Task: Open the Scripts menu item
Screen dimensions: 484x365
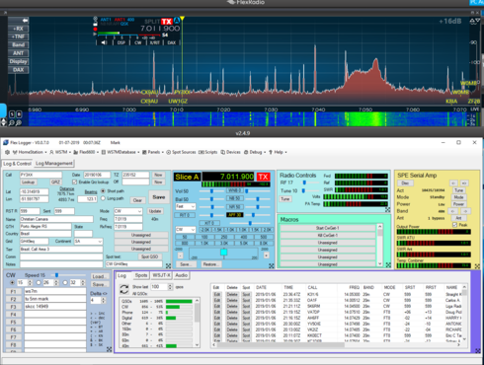Action: pos(208,152)
